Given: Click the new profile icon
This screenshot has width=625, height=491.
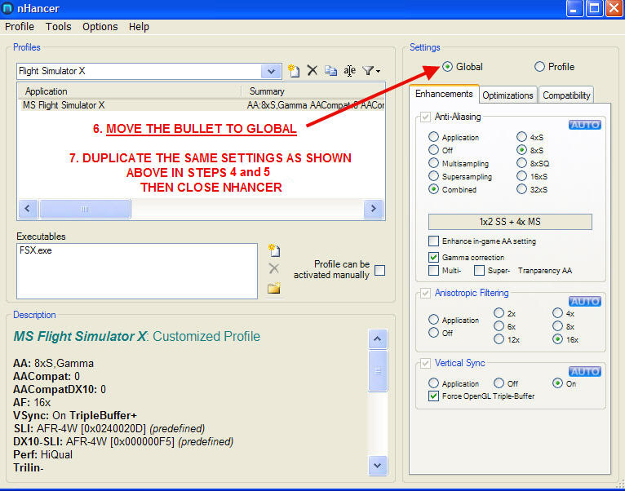Looking at the screenshot, I should [x=294, y=70].
